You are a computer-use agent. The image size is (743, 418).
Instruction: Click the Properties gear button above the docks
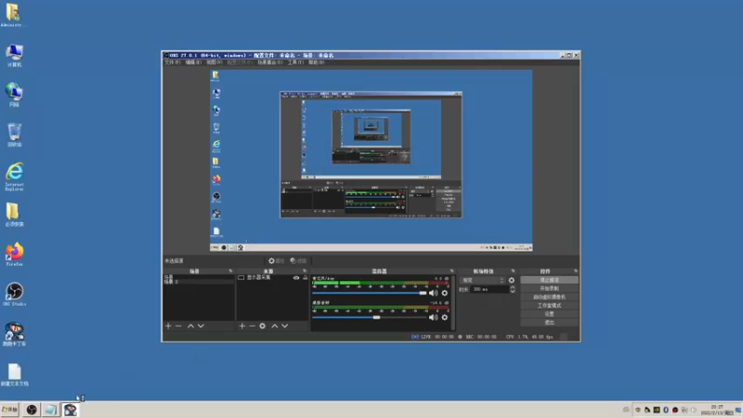pos(276,261)
